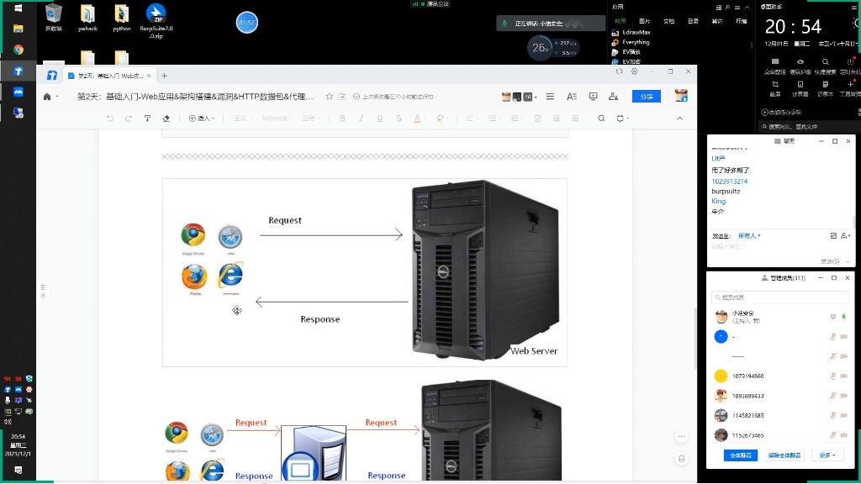
Task: Toggle camera for member 1093899433
Action: (x=844, y=396)
